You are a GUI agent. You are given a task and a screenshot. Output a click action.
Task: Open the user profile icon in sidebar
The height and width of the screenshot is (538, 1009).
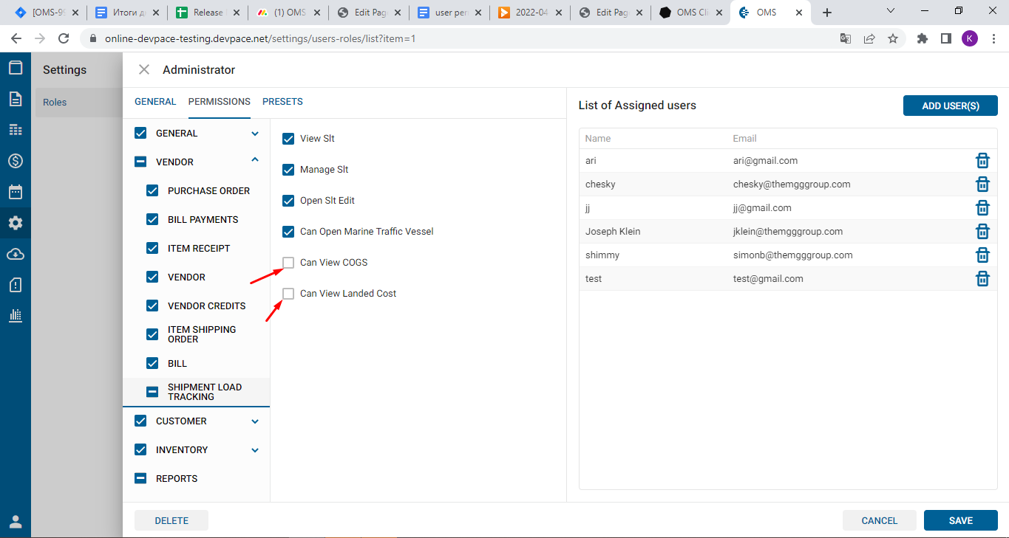point(15,522)
